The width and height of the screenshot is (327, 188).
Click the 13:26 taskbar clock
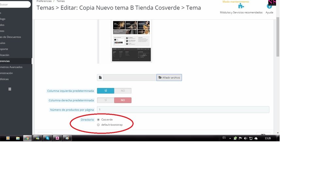(268, 138)
